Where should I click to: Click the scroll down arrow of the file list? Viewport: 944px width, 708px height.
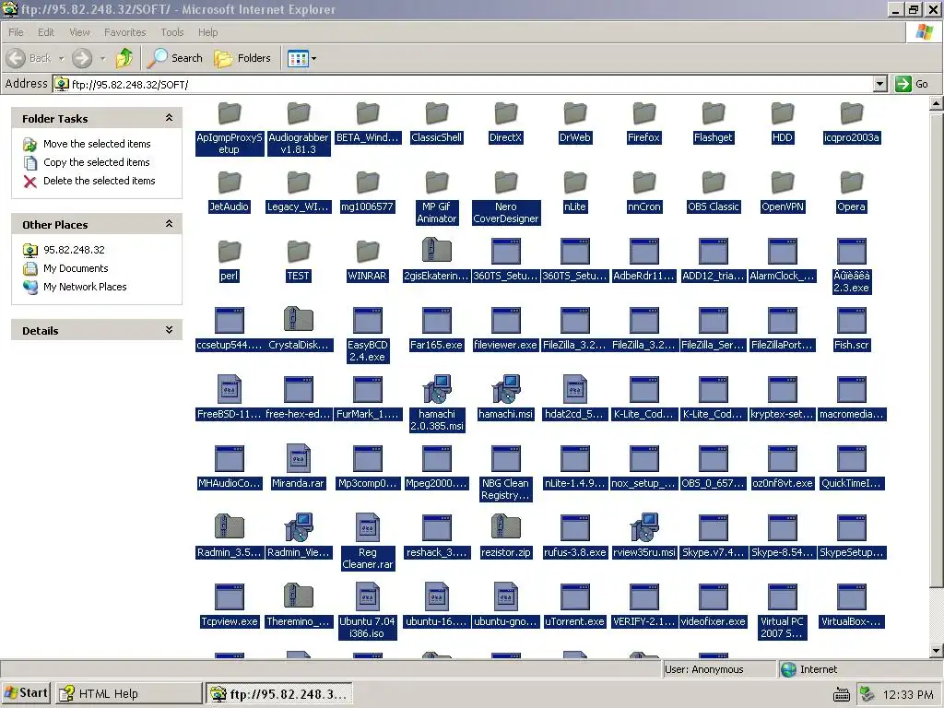(x=937, y=651)
